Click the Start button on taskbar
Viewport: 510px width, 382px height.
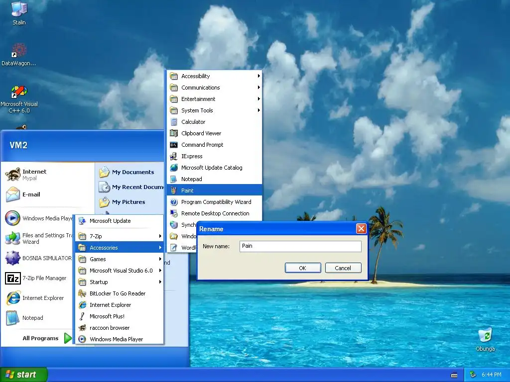pyautogui.click(x=24, y=375)
